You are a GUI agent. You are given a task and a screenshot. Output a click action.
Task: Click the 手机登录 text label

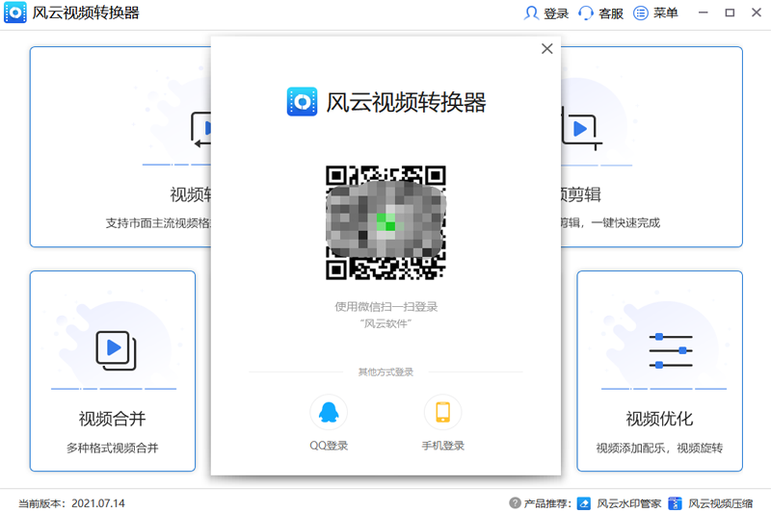pos(442,446)
